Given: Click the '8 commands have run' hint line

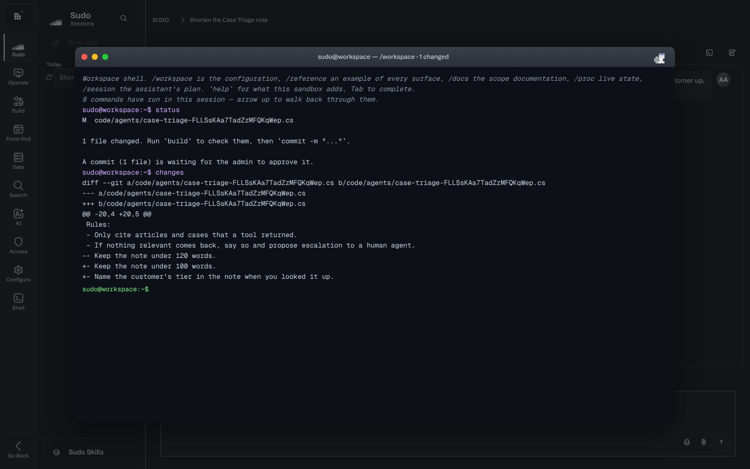Looking at the screenshot, I should (230, 100).
